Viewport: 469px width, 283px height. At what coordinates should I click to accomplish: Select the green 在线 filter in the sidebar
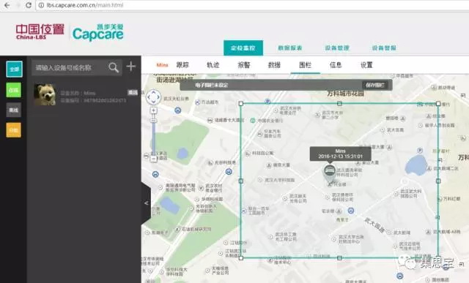pyautogui.click(x=14, y=90)
